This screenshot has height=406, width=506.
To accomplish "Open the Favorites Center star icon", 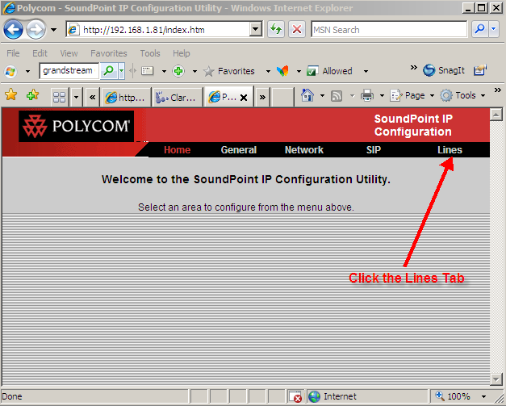I will (x=11, y=95).
